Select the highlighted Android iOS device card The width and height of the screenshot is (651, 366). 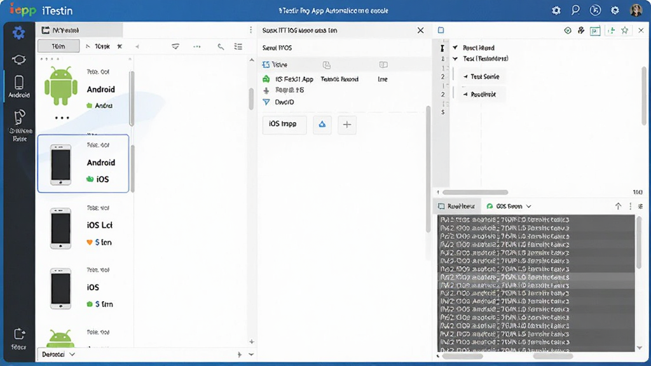tap(83, 163)
